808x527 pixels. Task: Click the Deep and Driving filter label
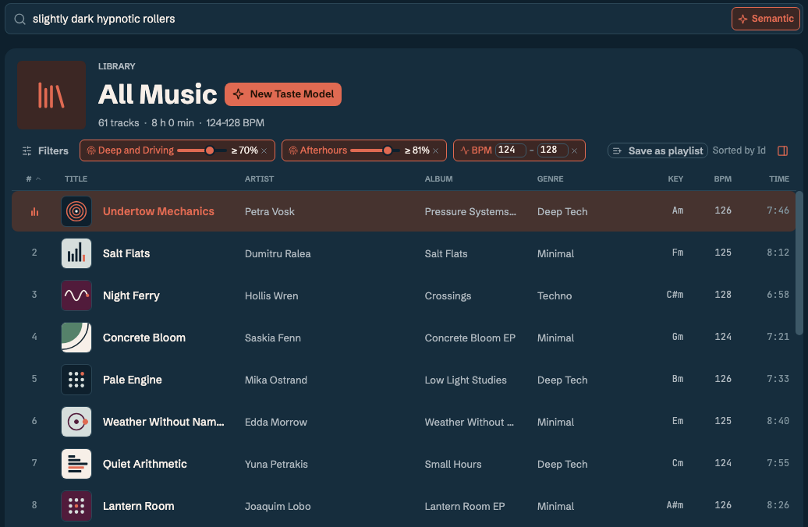coord(136,150)
